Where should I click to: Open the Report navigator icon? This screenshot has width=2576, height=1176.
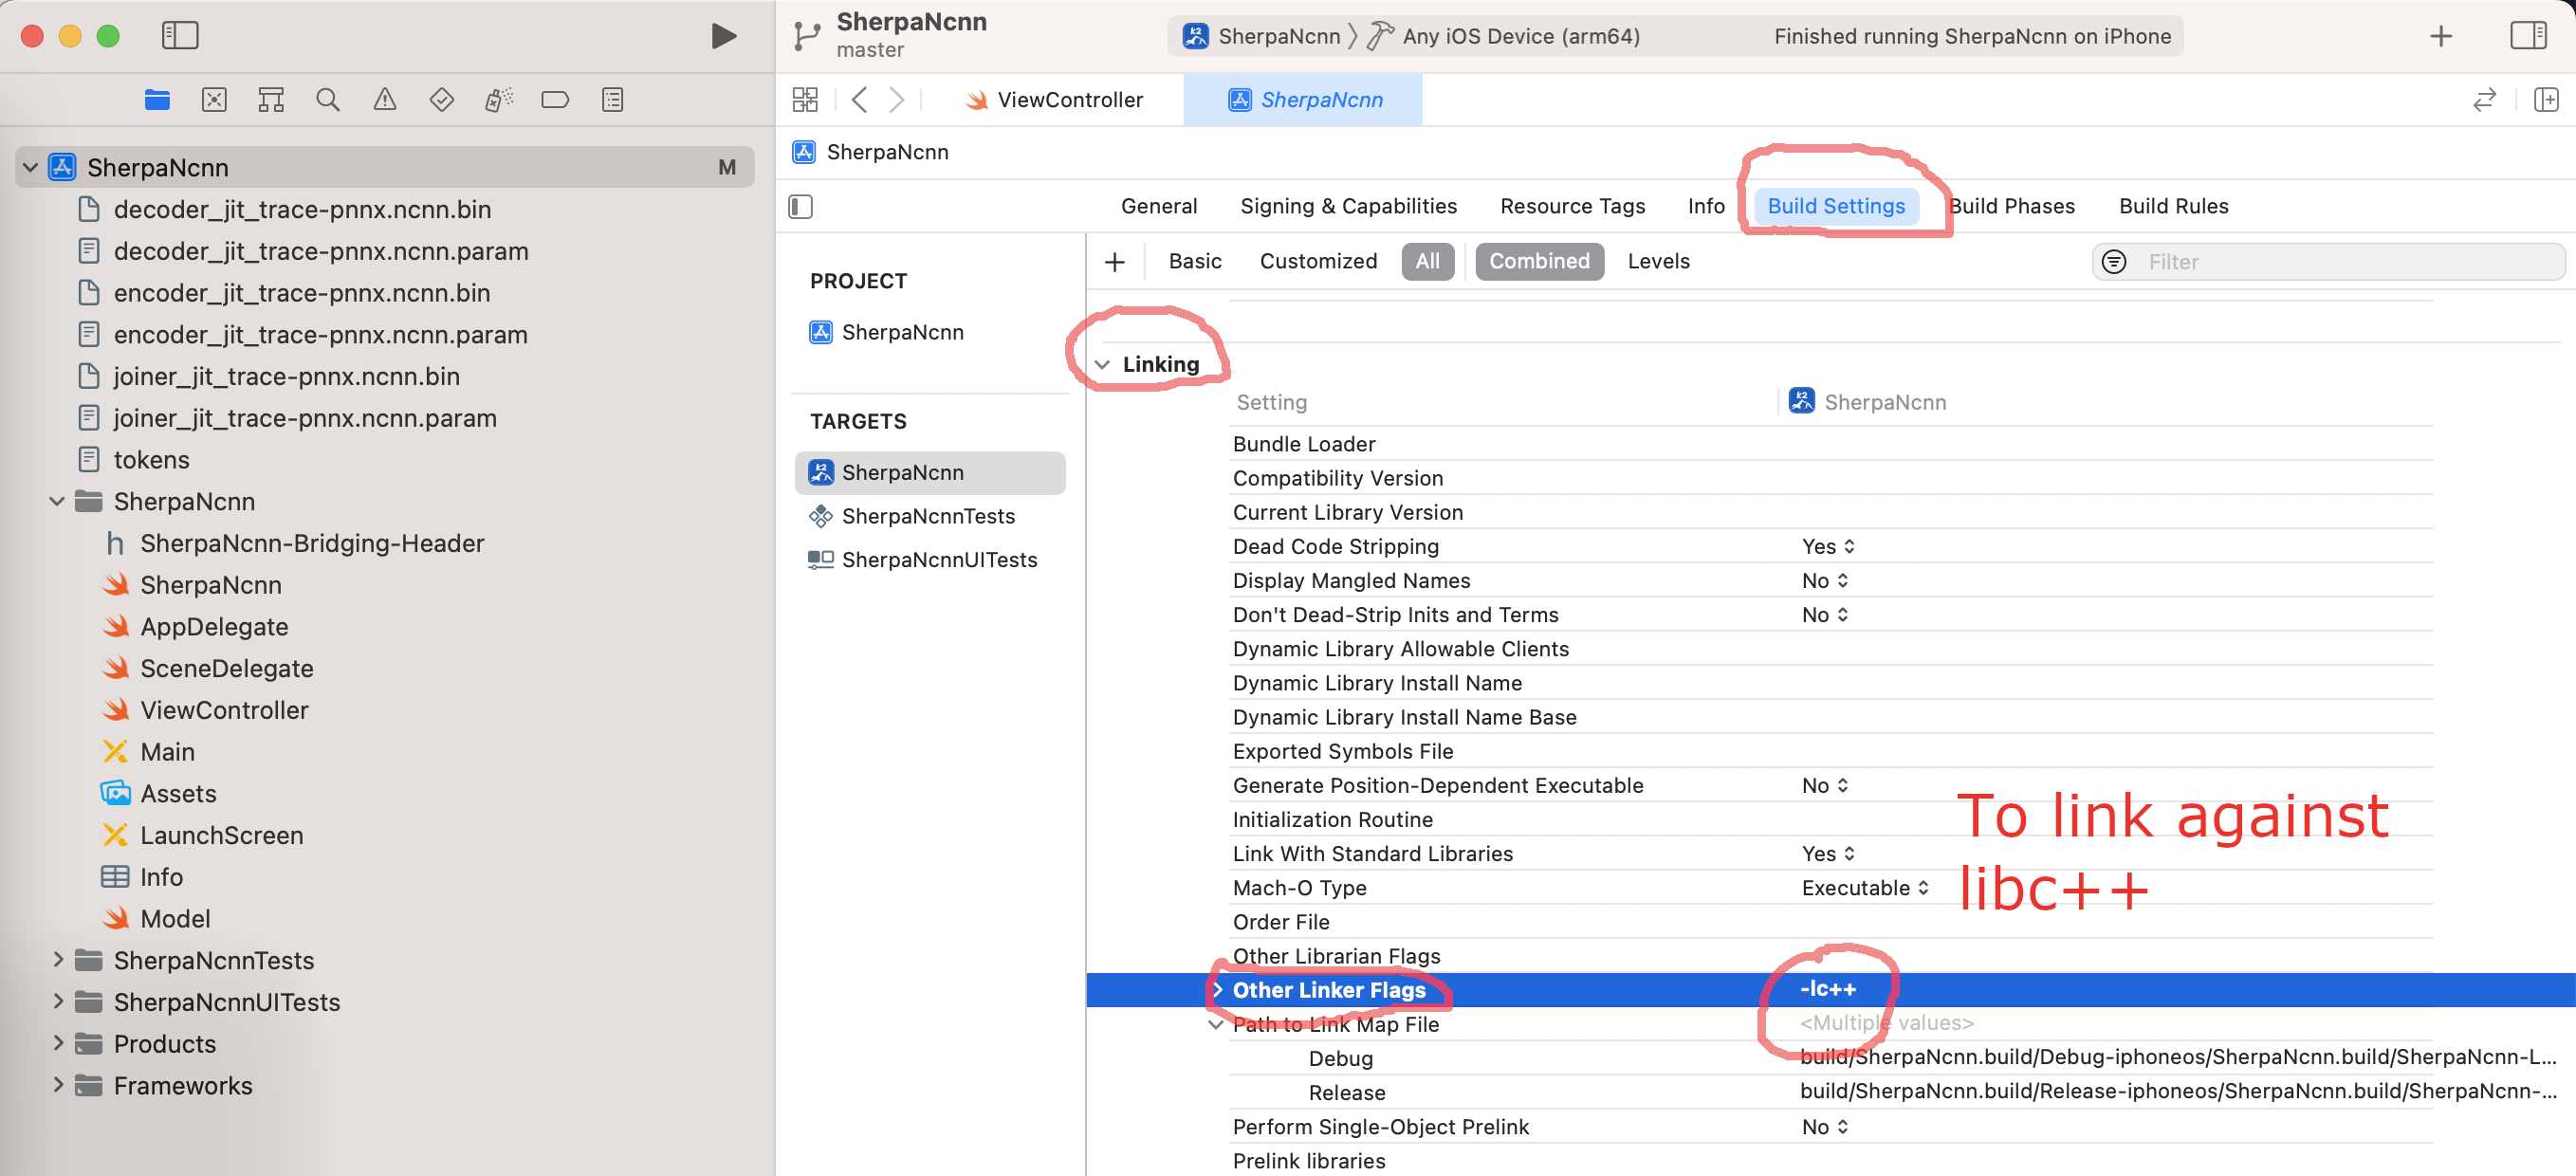613,100
